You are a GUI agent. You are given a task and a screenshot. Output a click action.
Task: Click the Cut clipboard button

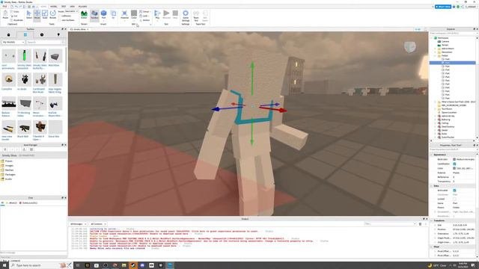[x=14, y=16]
